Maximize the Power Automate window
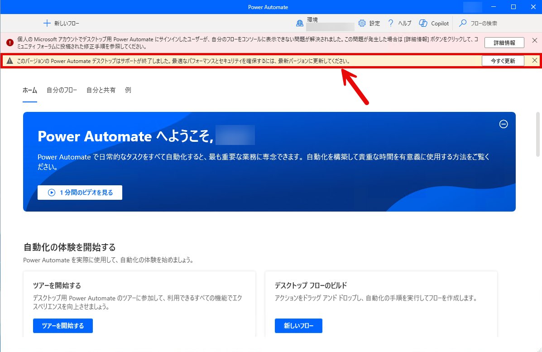The width and height of the screenshot is (542, 352). pos(513,7)
